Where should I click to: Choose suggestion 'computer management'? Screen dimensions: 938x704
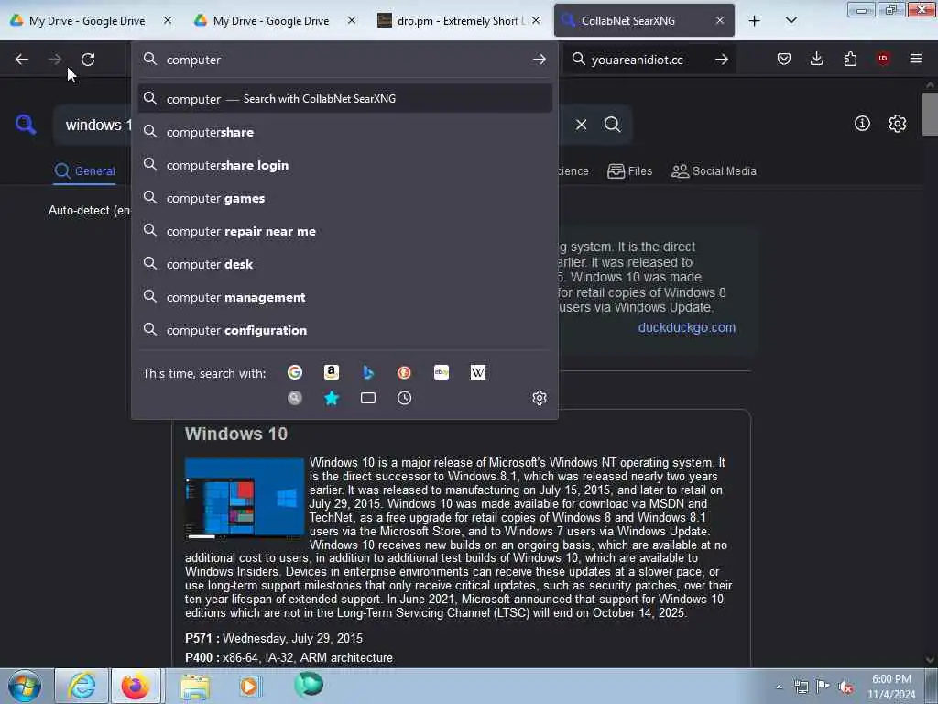[344, 297]
